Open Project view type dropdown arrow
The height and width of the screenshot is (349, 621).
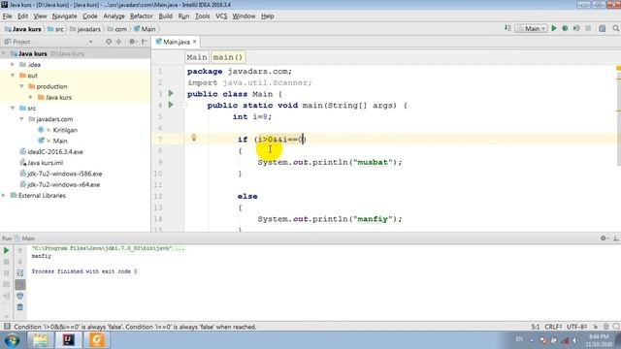(90, 42)
